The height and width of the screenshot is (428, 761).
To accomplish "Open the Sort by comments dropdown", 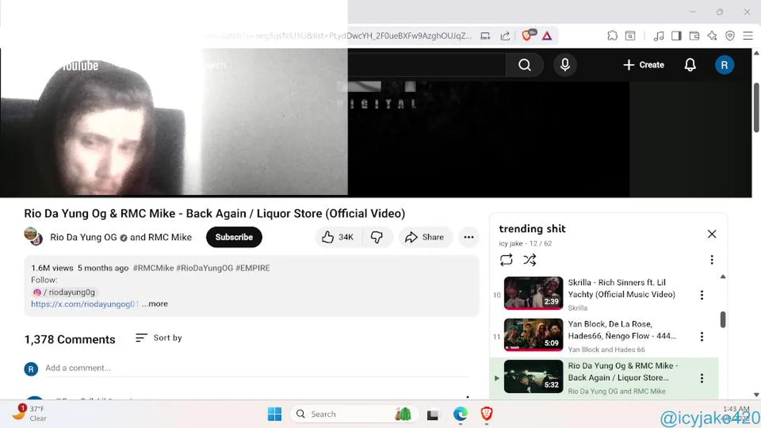I will coord(159,338).
